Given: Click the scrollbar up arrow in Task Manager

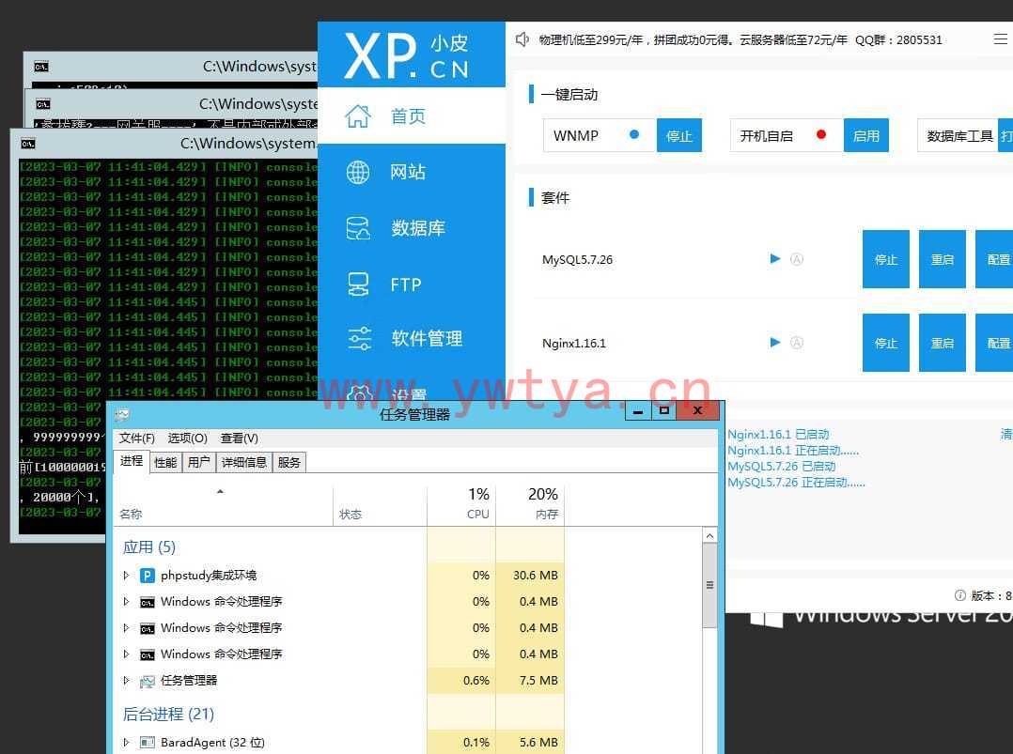Looking at the screenshot, I should click(709, 536).
